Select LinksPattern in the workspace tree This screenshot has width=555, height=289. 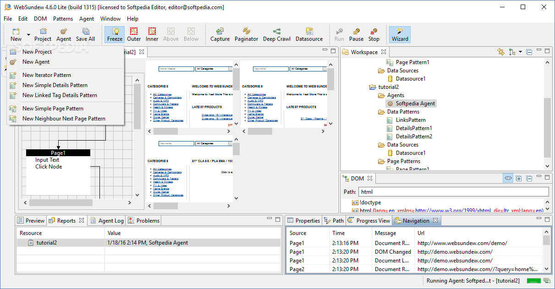pos(411,120)
